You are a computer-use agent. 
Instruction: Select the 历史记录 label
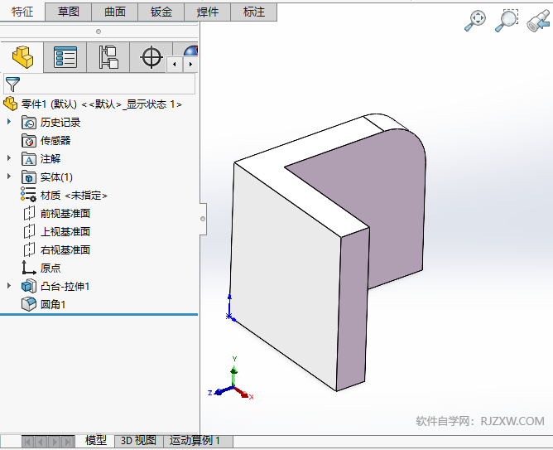[x=60, y=123]
